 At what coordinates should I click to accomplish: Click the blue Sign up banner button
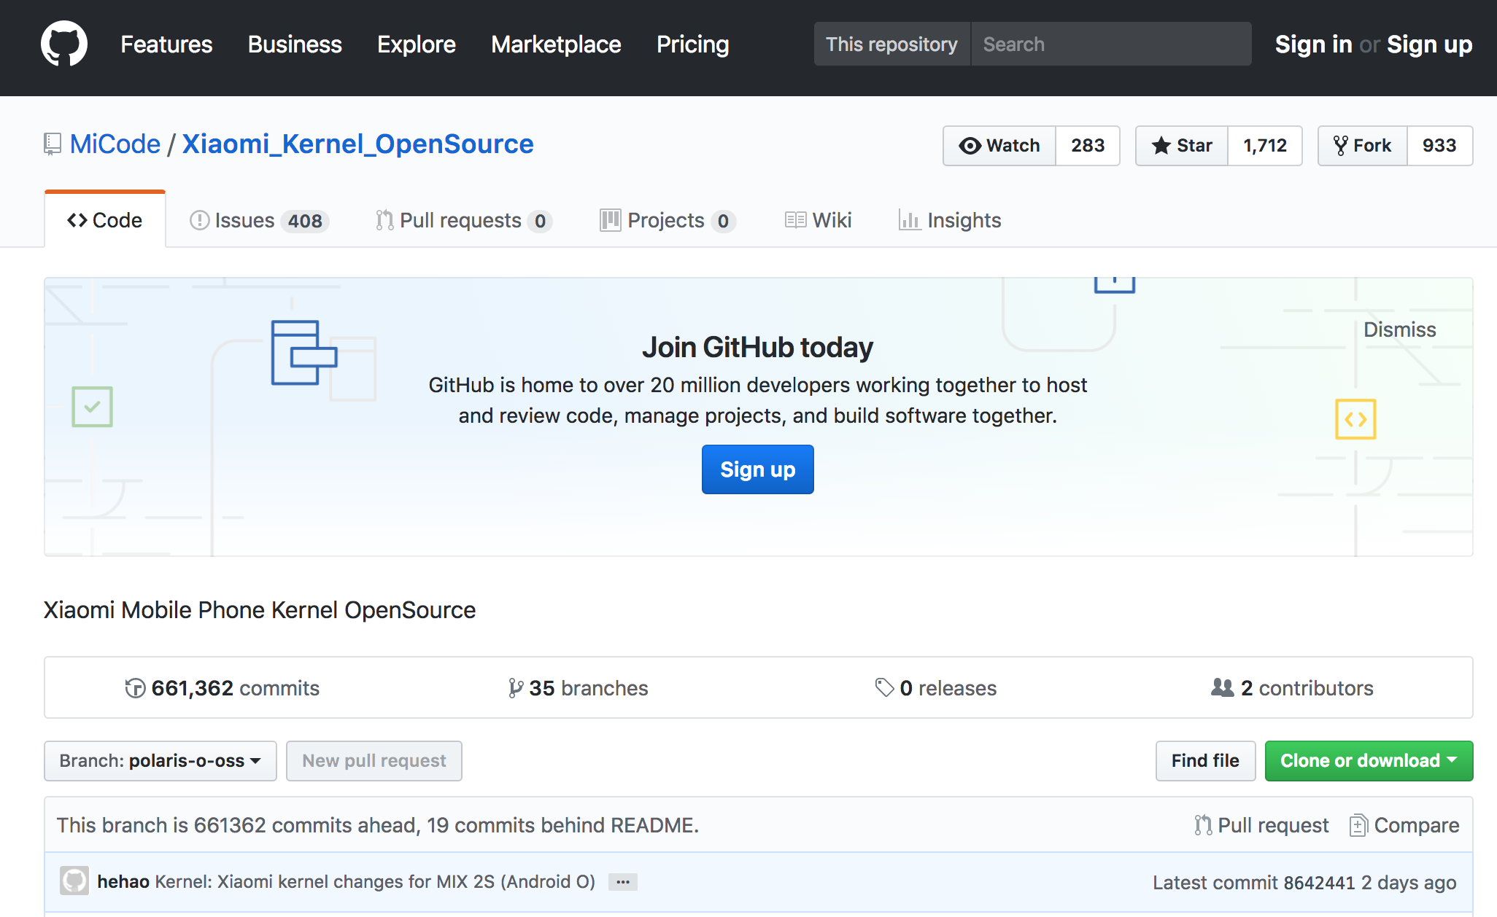[x=757, y=469]
